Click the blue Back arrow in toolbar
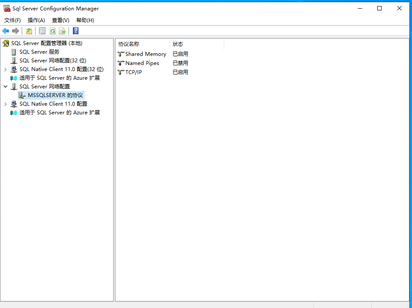Screen dimensions: 412x308 pos(6,31)
